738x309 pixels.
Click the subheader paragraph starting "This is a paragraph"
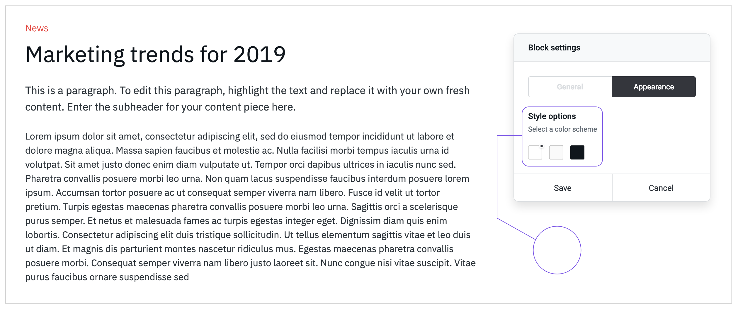247,99
